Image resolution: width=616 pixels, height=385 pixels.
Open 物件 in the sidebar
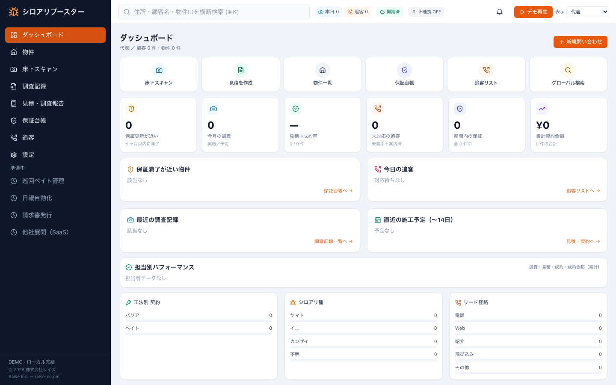tap(55, 52)
